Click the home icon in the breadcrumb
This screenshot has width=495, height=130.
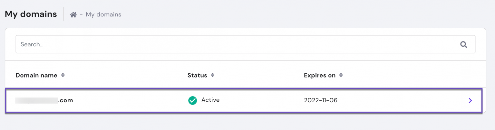(x=73, y=14)
